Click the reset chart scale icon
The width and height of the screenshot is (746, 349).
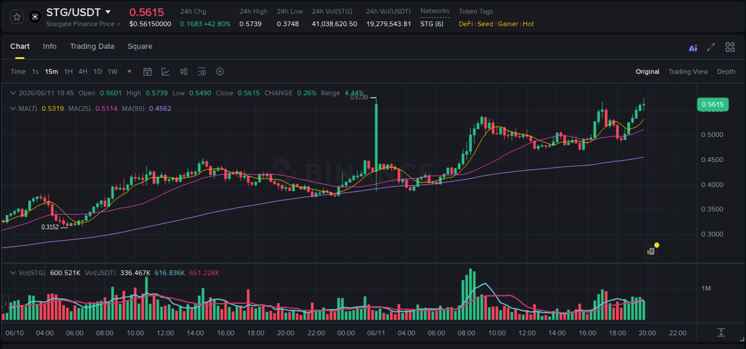pyautogui.click(x=721, y=332)
